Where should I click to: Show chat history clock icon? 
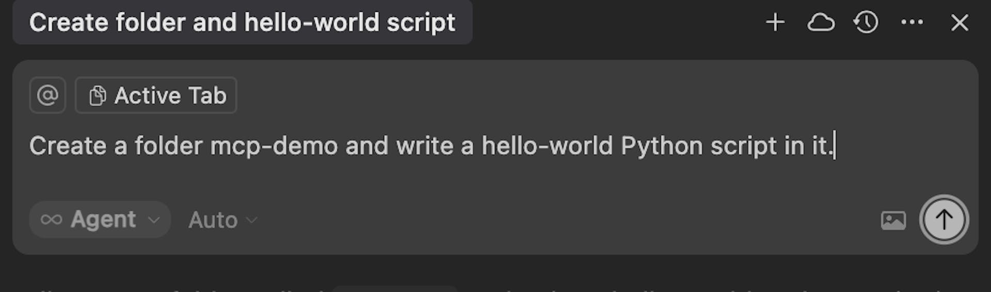coord(866,23)
